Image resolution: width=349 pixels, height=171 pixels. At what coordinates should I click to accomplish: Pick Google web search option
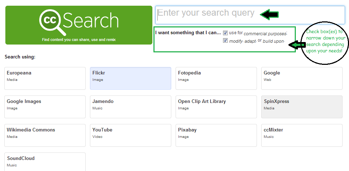click(302, 78)
